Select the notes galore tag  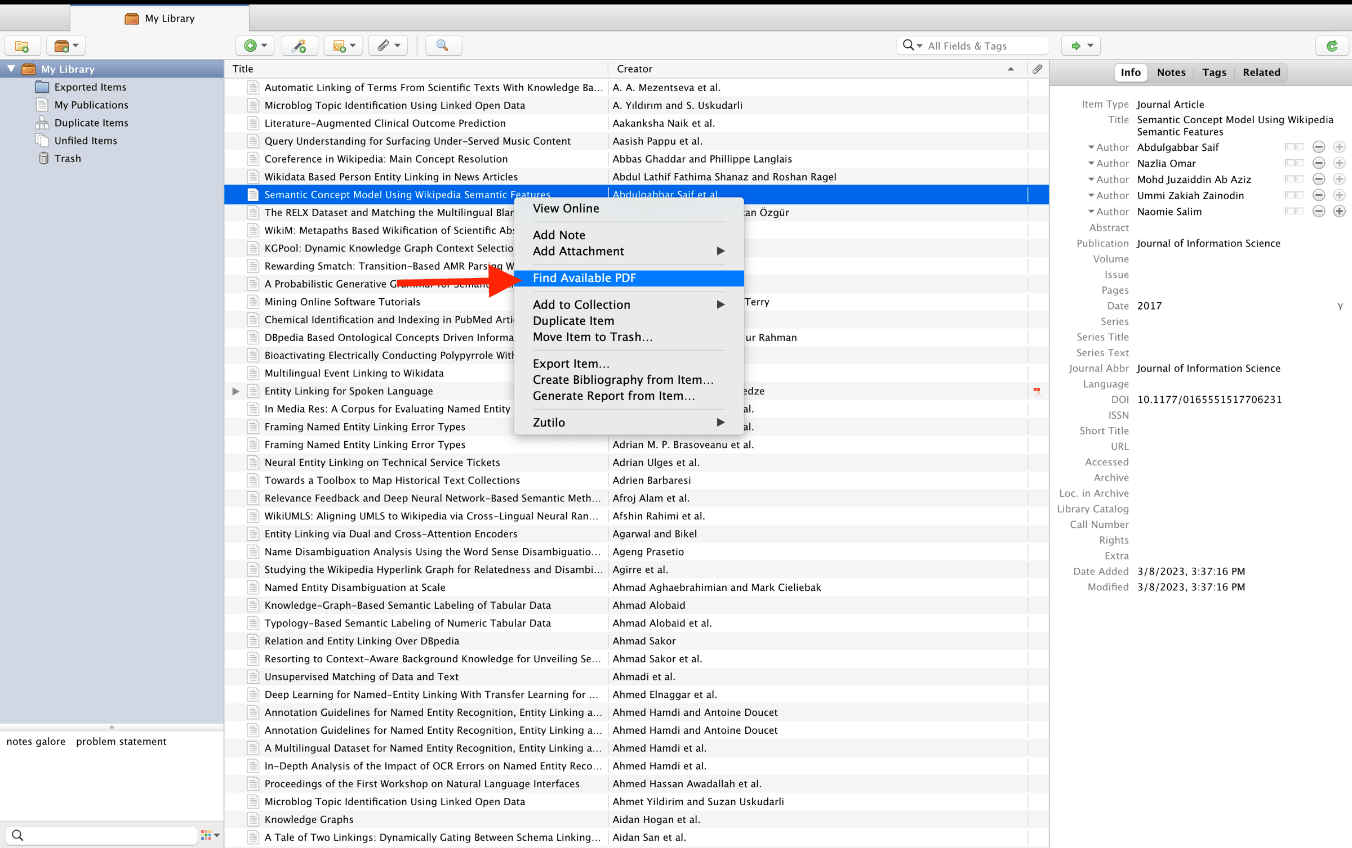pos(35,741)
